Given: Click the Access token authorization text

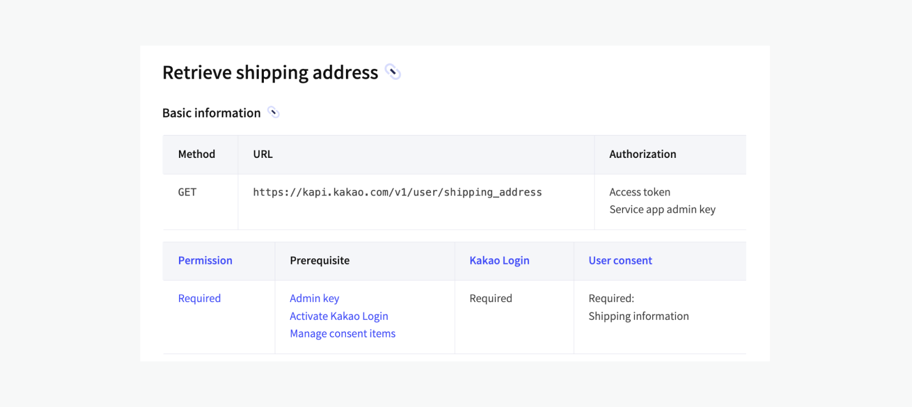Looking at the screenshot, I should point(640,192).
